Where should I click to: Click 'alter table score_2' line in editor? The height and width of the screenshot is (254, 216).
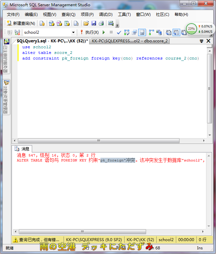[x=47, y=53]
